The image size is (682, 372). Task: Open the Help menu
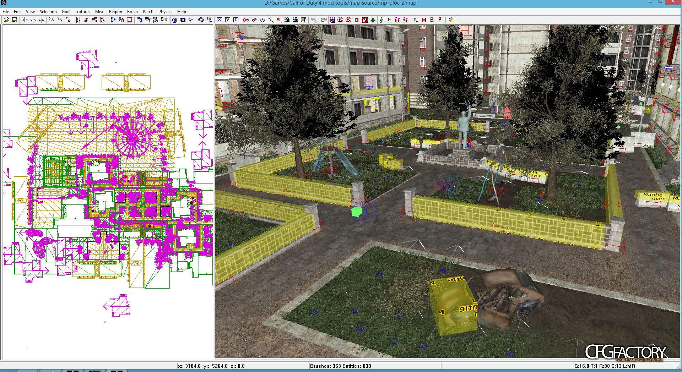pos(182,12)
